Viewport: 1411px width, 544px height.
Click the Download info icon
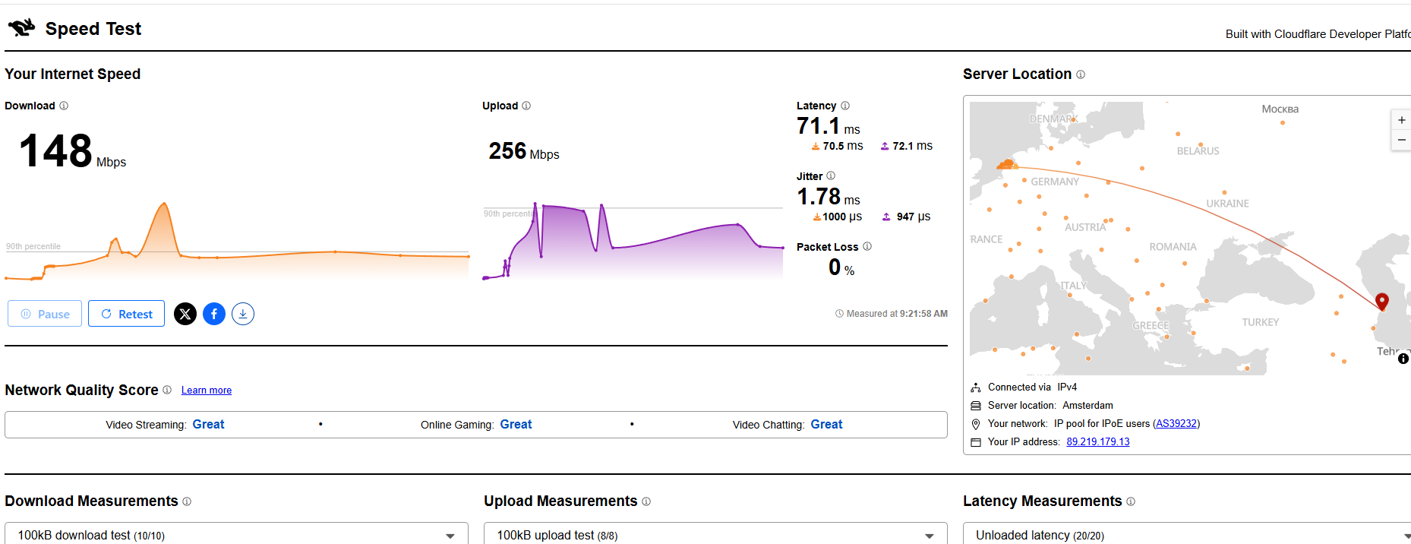coord(64,106)
